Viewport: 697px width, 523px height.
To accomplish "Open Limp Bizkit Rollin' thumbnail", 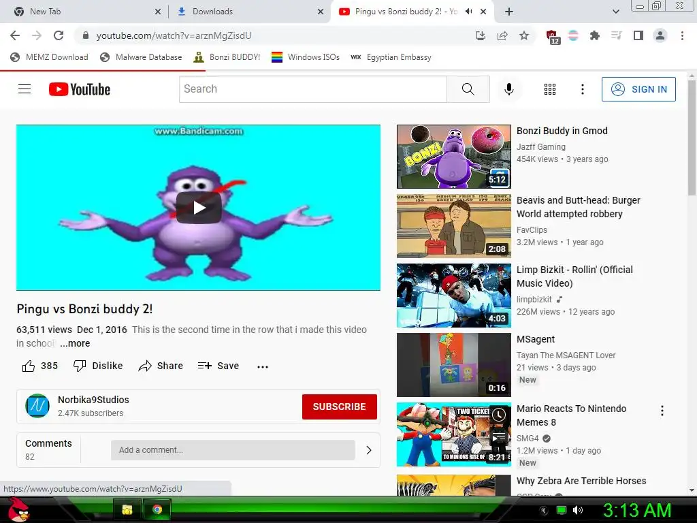I will pyautogui.click(x=453, y=296).
